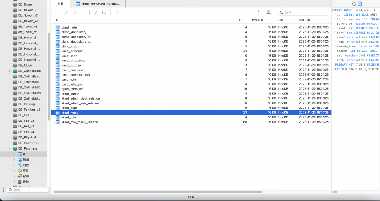
Task: Open the info panel icon
Action: (x=354, y=4)
